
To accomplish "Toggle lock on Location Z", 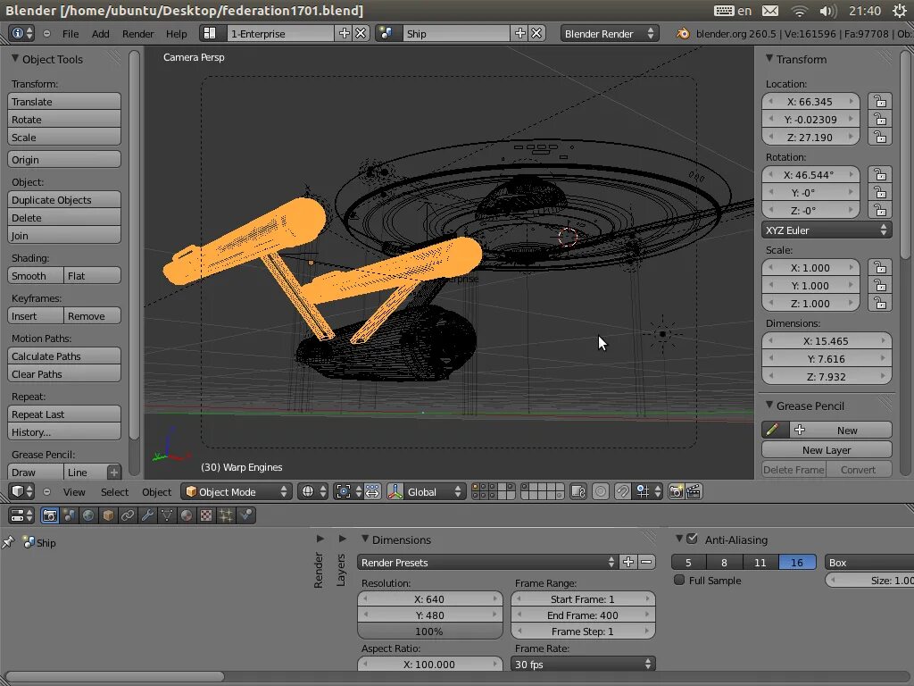I will 879,137.
